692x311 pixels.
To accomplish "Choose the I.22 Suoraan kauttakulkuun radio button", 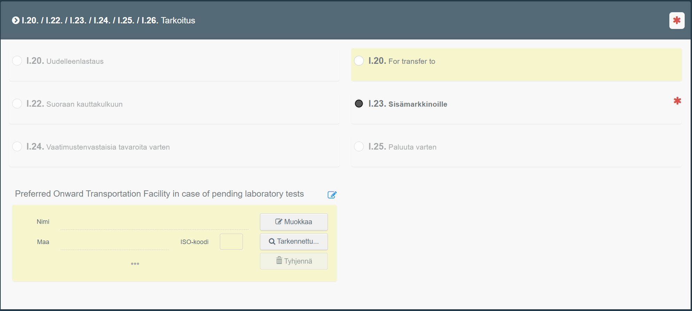I will pos(17,104).
